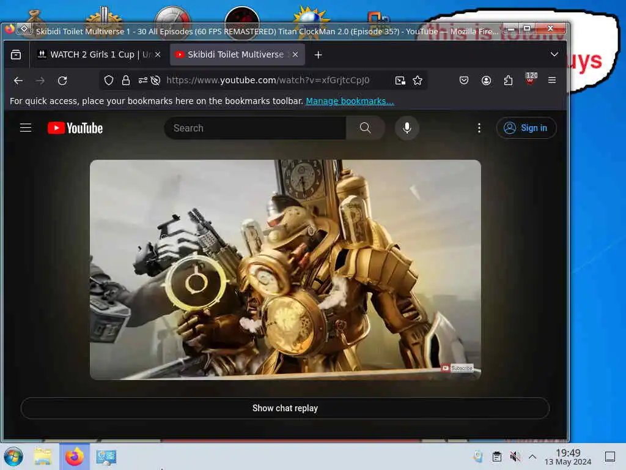Screen dimensions: 626x470
Task: Close the WATCH 2 Girls 1 Cup tab
Action: (x=158, y=54)
